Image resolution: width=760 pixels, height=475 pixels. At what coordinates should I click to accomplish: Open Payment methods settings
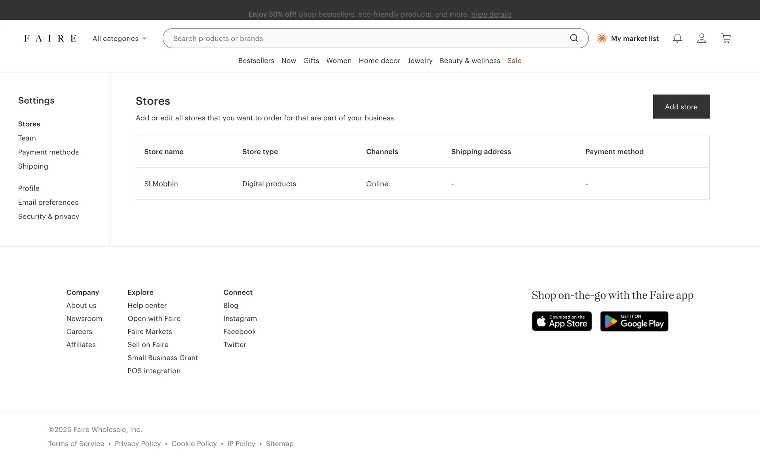(48, 152)
